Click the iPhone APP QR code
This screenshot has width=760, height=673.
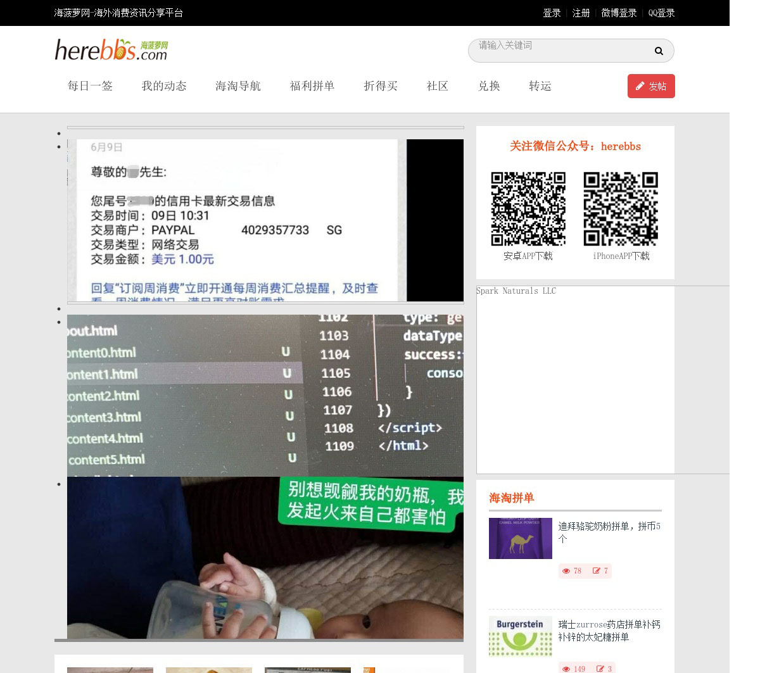click(621, 208)
